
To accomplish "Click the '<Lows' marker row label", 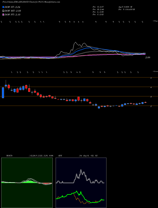I will tap(155, 71).
